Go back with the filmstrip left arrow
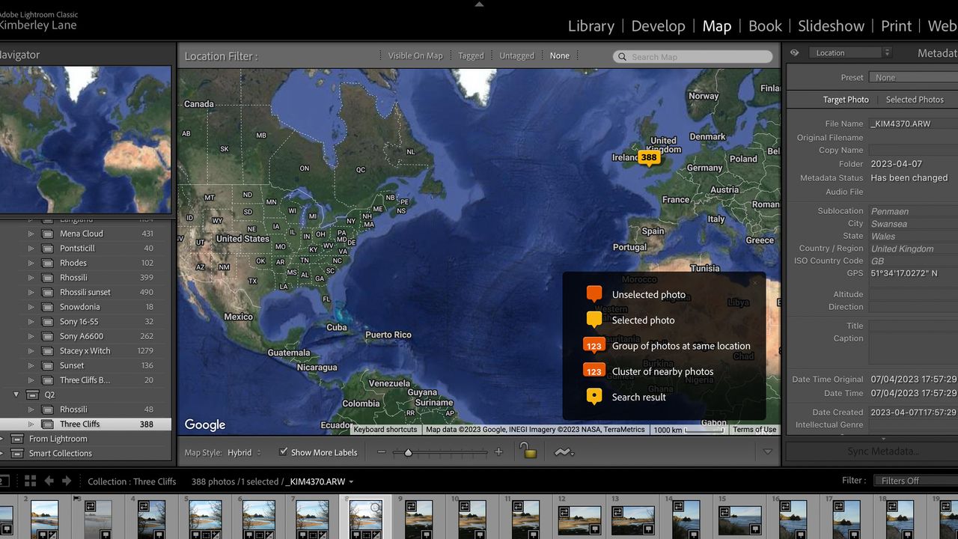This screenshot has width=958, height=539. (x=49, y=481)
